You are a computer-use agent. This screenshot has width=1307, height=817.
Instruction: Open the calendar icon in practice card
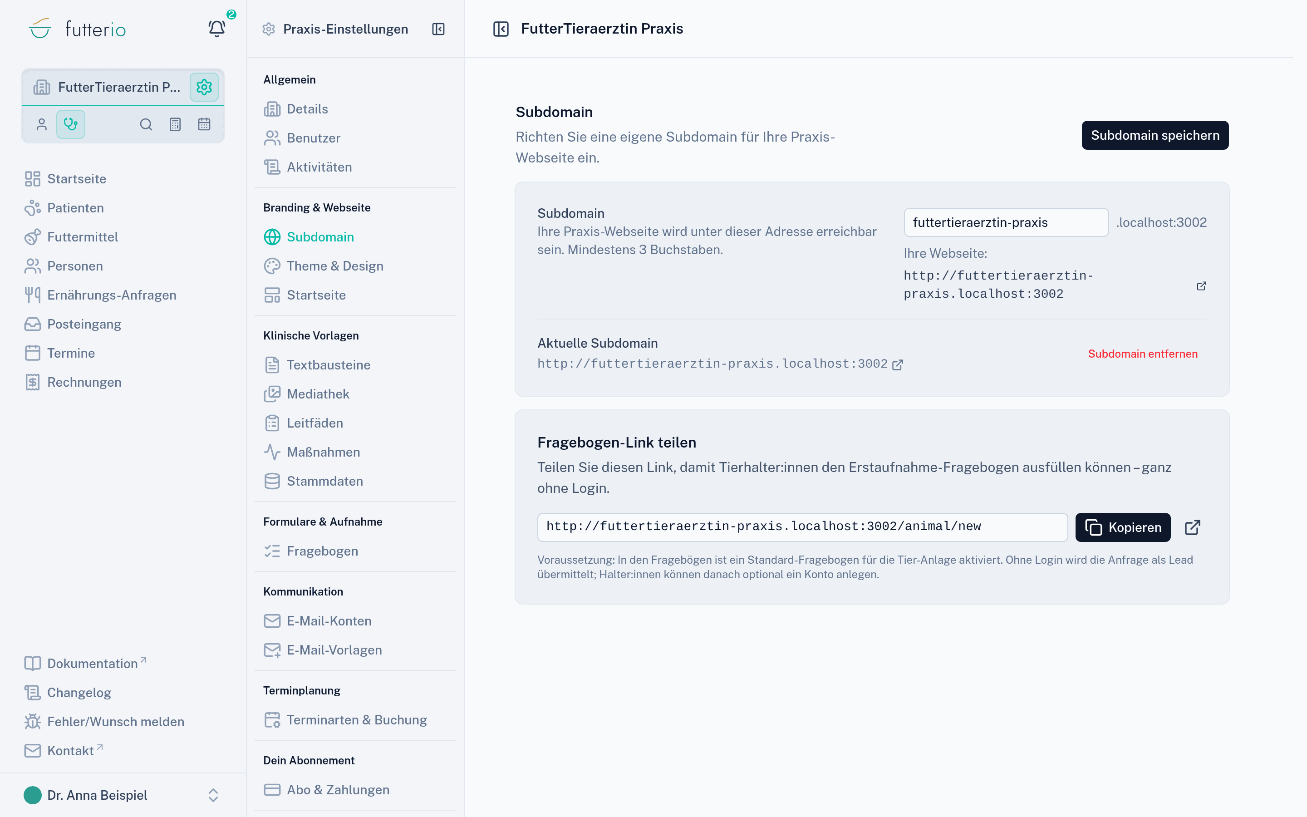[204, 124]
